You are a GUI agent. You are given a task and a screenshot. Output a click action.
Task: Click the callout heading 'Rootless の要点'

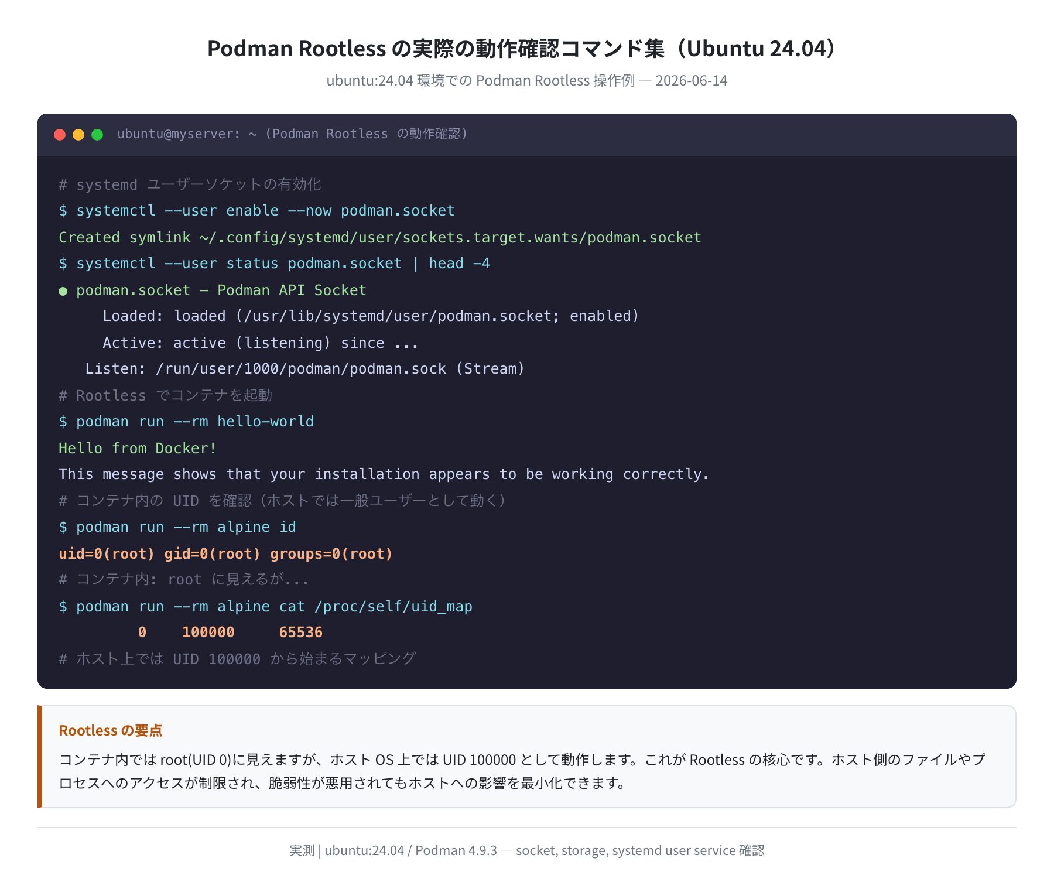(x=111, y=730)
